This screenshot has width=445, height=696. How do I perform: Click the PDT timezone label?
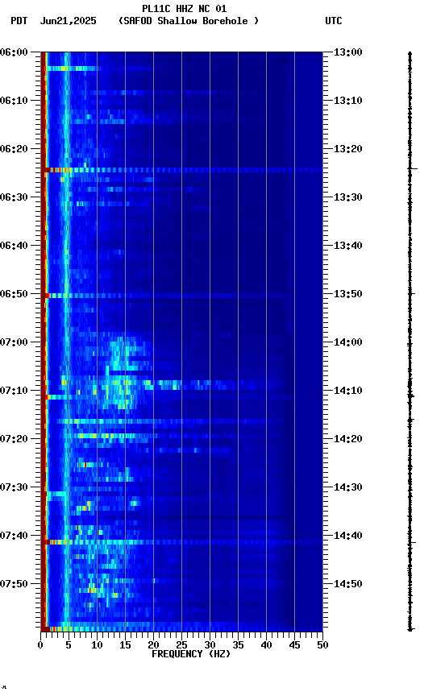[19, 21]
